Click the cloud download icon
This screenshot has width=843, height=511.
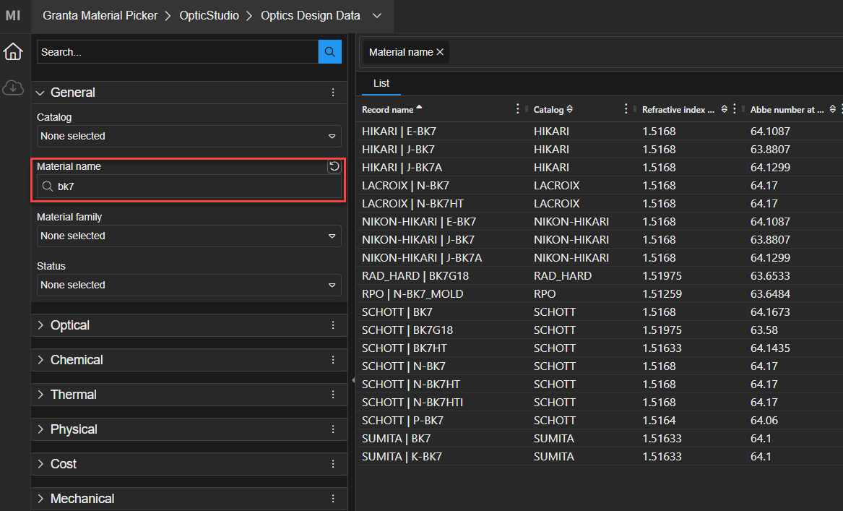pyautogui.click(x=13, y=87)
